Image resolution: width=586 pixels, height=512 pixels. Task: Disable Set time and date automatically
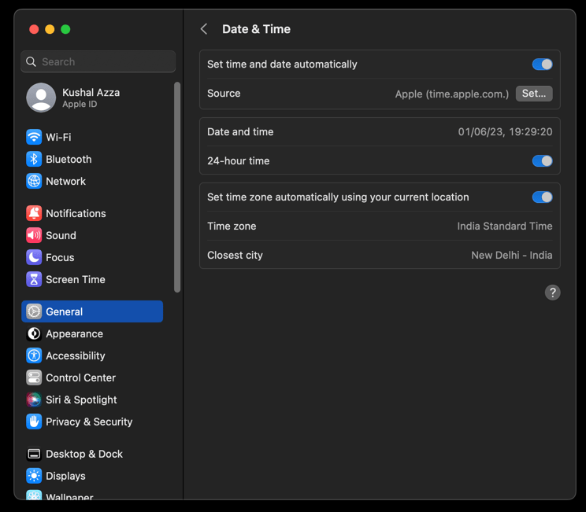point(542,64)
